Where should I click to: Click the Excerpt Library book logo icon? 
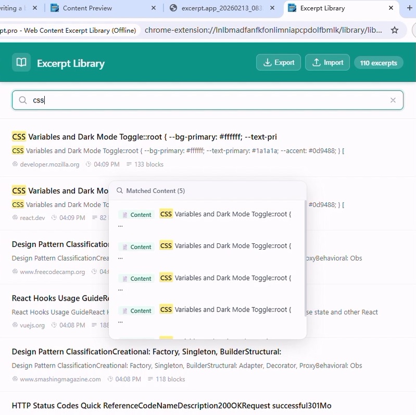(21, 63)
